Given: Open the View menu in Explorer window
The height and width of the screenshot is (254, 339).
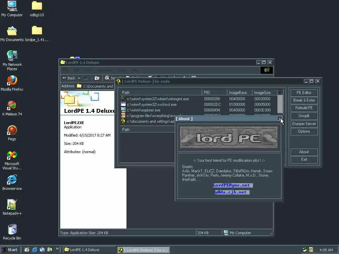Looking at the screenshot, I should [x=88, y=70].
